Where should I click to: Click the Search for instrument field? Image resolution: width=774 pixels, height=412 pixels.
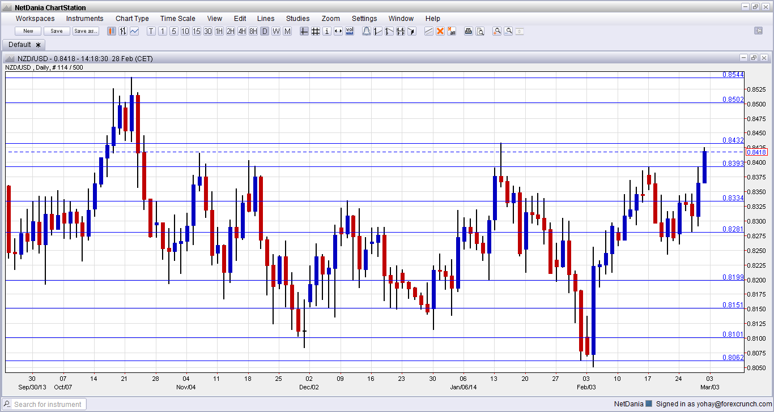[x=49, y=404]
